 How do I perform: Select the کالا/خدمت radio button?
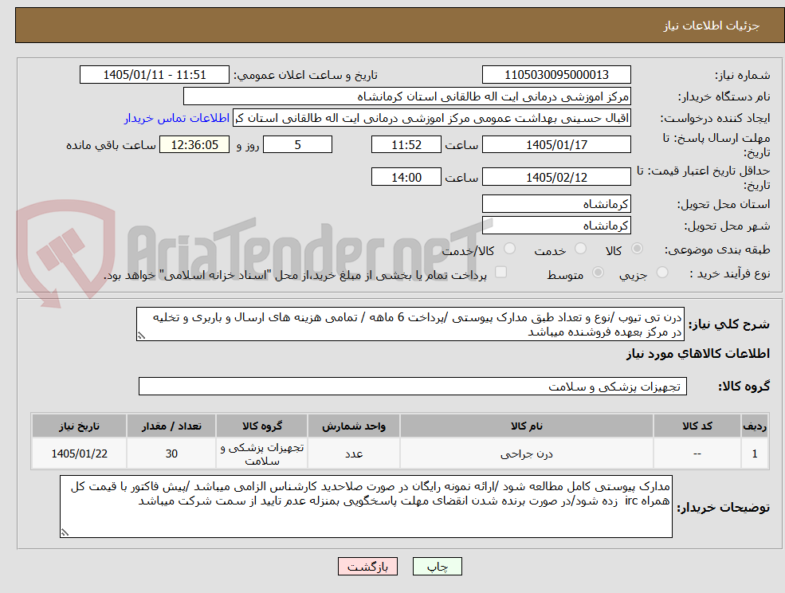(x=509, y=249)
